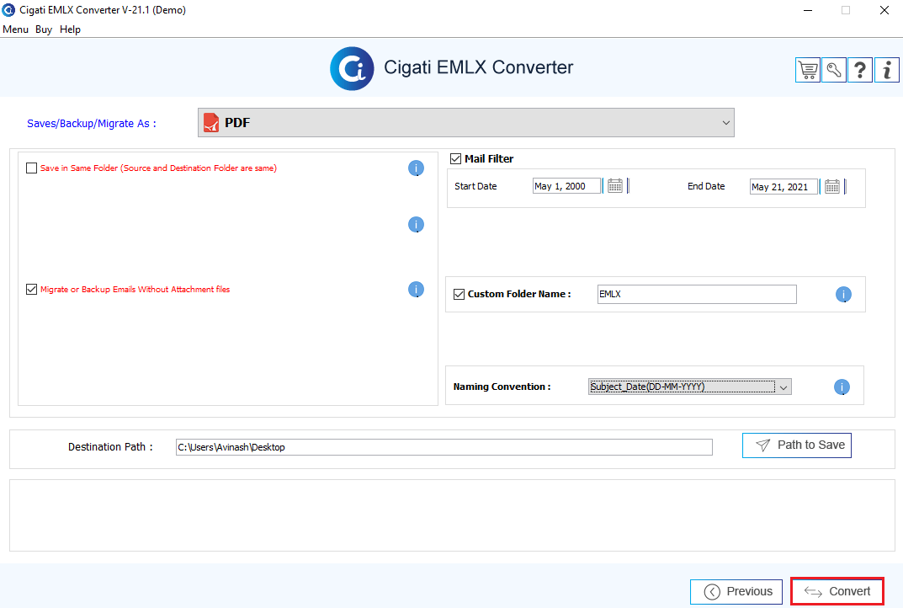Screen dimensions: 903x608
Task: Click the middle info icon in left panel
Action: tap(416, 224)
